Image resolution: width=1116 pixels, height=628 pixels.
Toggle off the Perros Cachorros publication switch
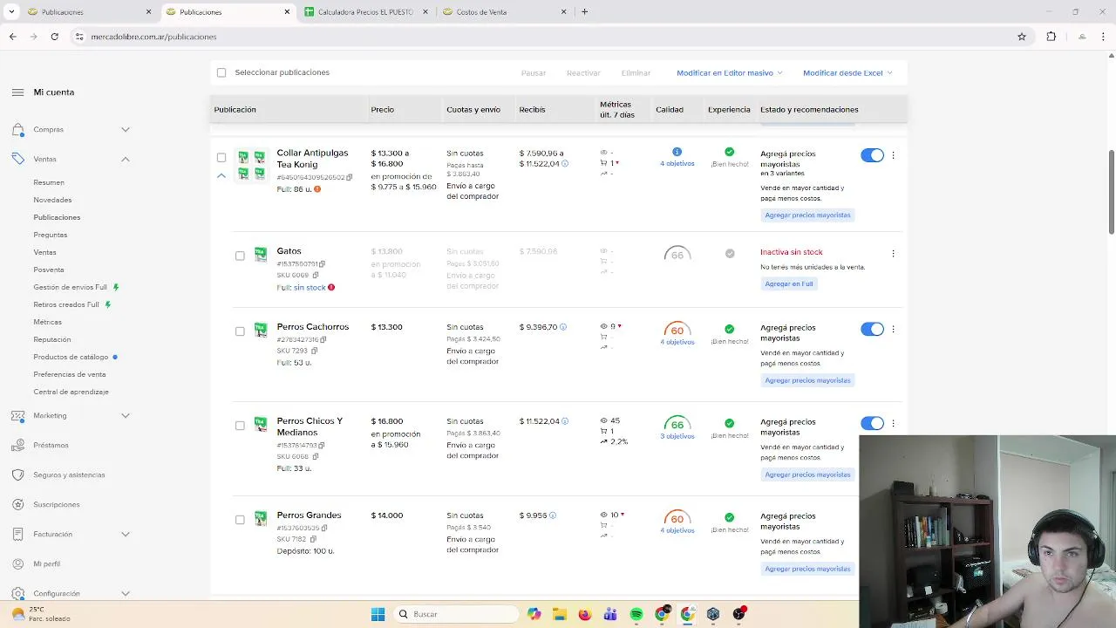pyautogui.click(x=872, y=329)
